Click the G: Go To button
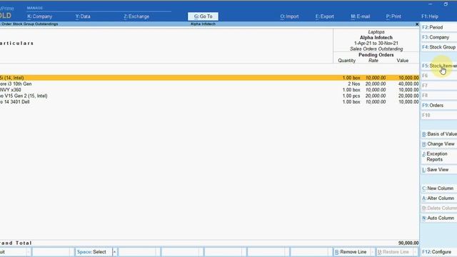 pos(203,16)
